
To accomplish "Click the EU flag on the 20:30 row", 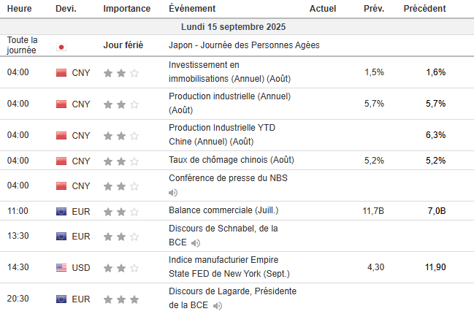I will 61,299.
